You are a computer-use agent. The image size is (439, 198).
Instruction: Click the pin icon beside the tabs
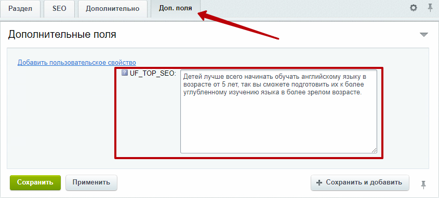pyautogui.click(x=430, y=8)
